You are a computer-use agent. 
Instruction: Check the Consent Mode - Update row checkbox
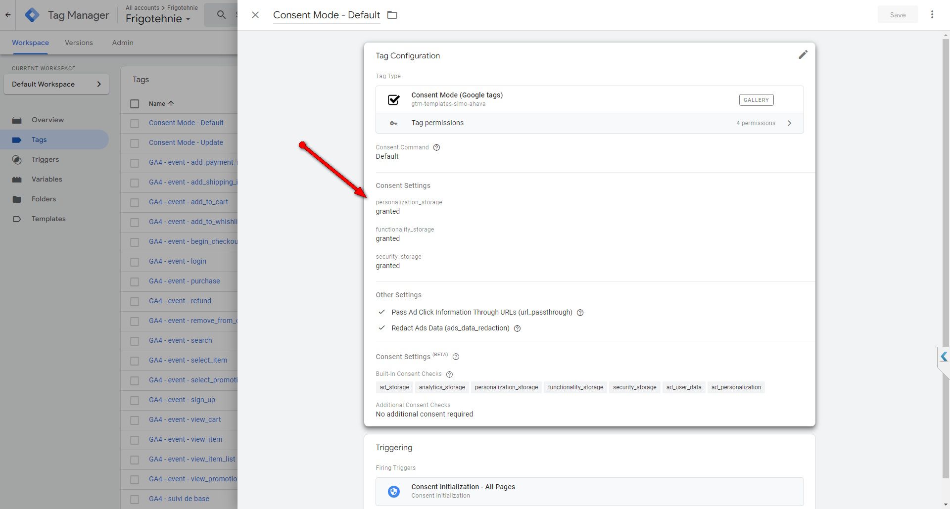135,143
